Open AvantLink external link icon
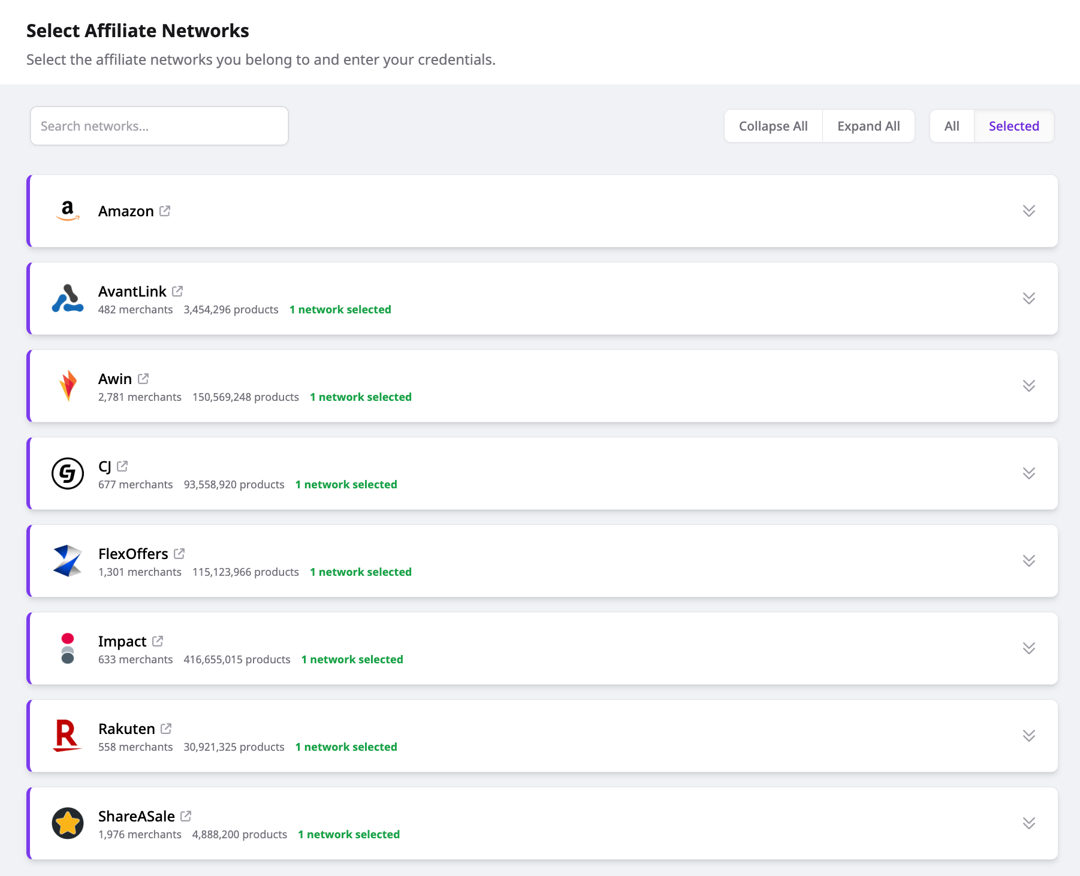Image resolution: width=1080 pixels, height=876 pixels. [177, 291]
